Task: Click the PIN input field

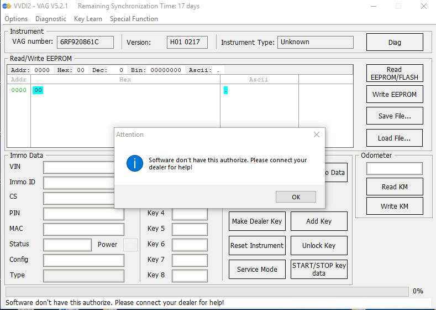Action: click(x=83, y=214)
